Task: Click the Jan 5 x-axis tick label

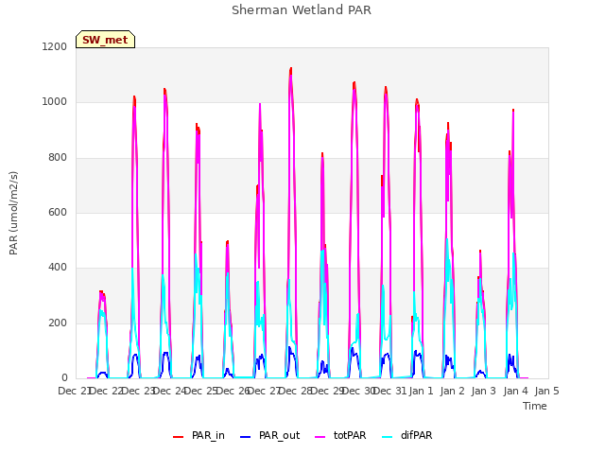Action: point(546,391)
